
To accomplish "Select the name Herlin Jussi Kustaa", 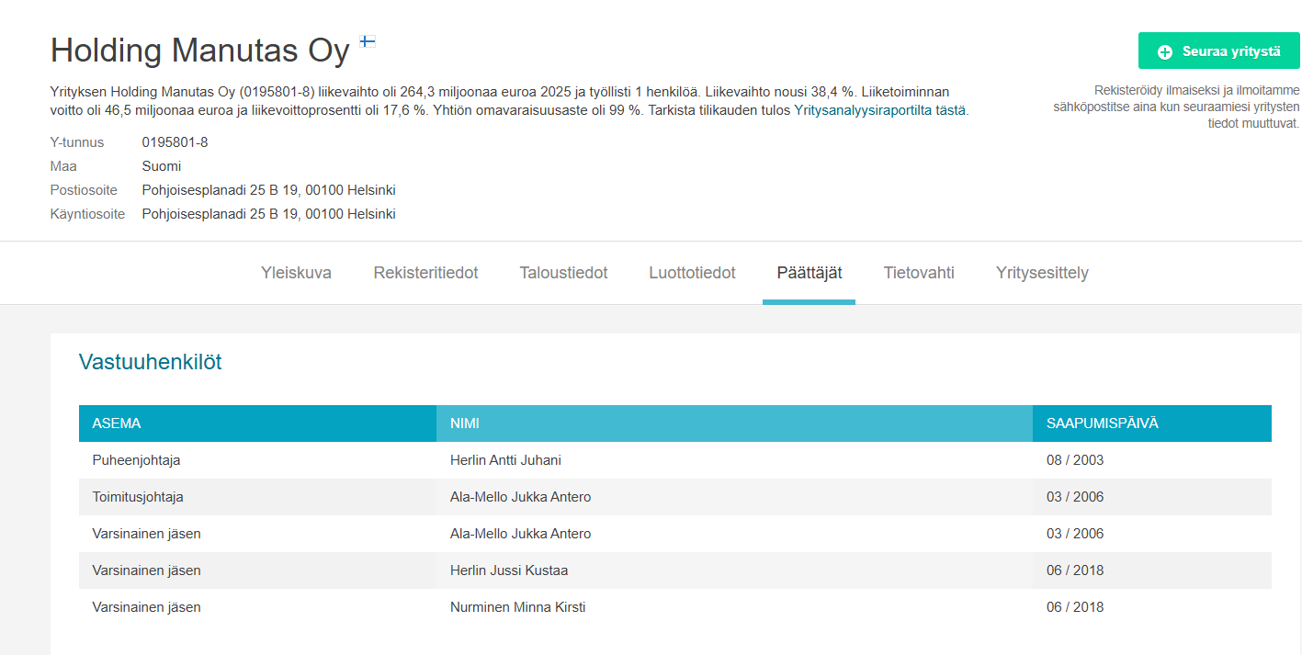I will [x=509, y=570].
